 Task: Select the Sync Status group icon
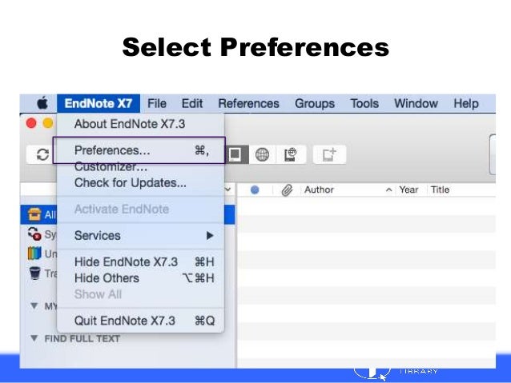(x=34, y=234)
